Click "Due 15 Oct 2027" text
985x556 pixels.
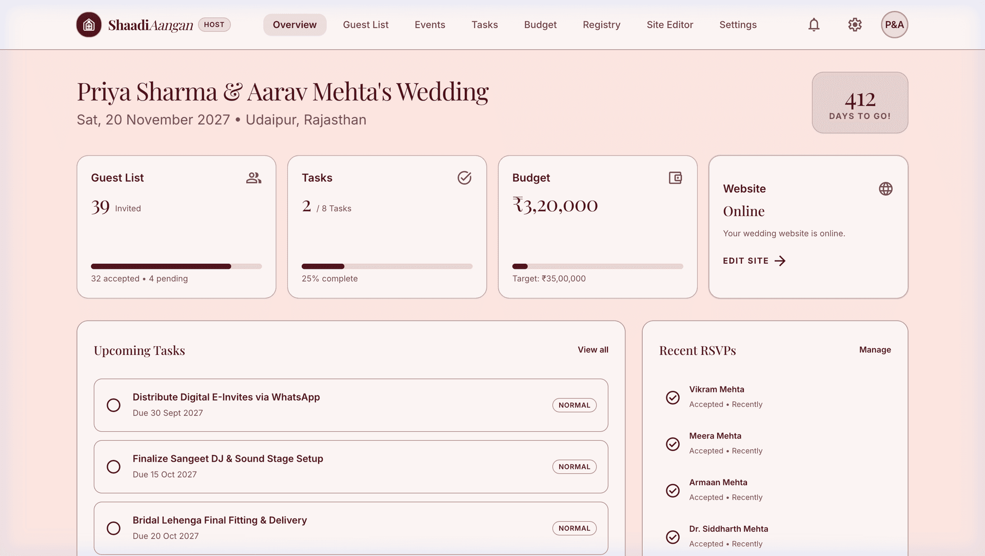tap(165, 474)
